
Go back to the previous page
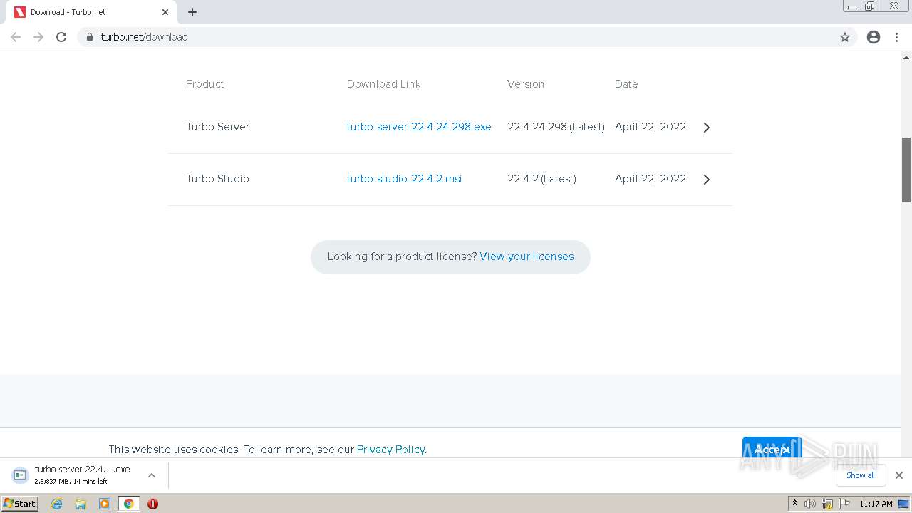(x=16, y=37)
